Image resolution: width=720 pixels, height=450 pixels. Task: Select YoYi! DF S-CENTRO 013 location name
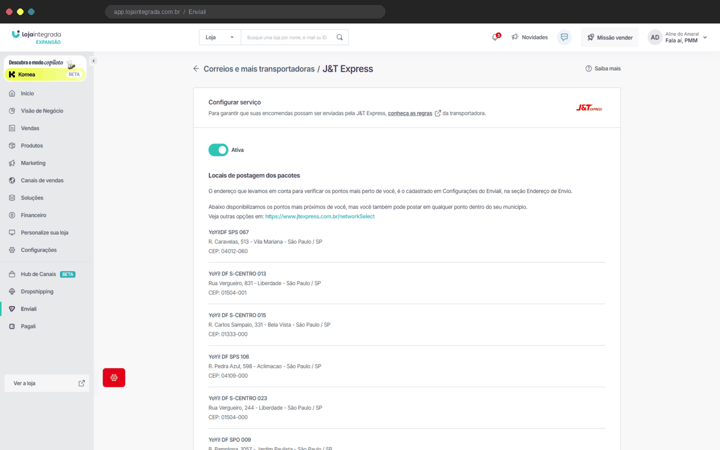[x=237, y=273]
